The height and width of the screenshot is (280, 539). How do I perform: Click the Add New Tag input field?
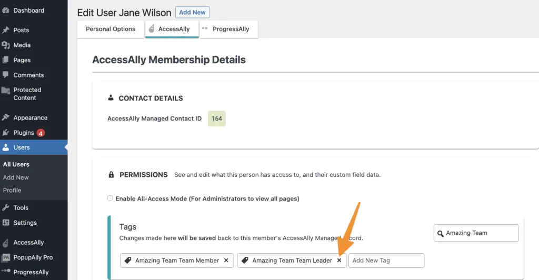point(386,260)
